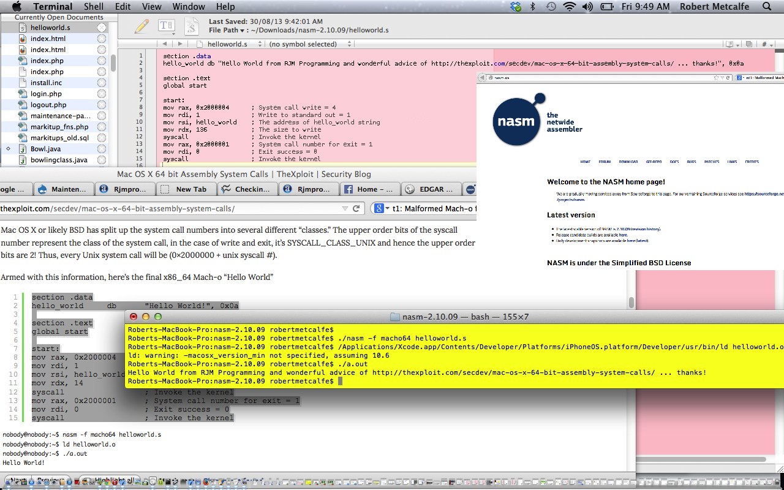Image resolution: width=784 pixels, height=490 pixels.
Task: Close markitup_fns.php in the open documents list
Action: pos(102,127)
